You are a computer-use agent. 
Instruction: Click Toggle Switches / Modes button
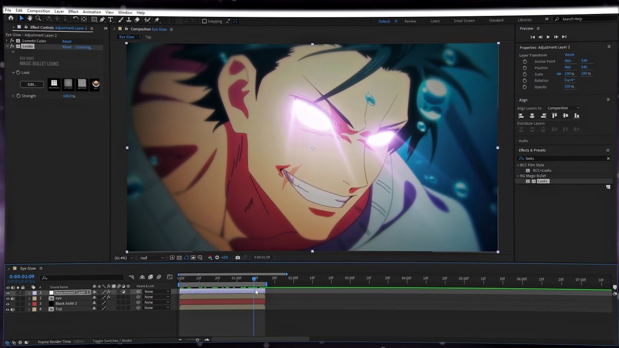coord(112,341)
